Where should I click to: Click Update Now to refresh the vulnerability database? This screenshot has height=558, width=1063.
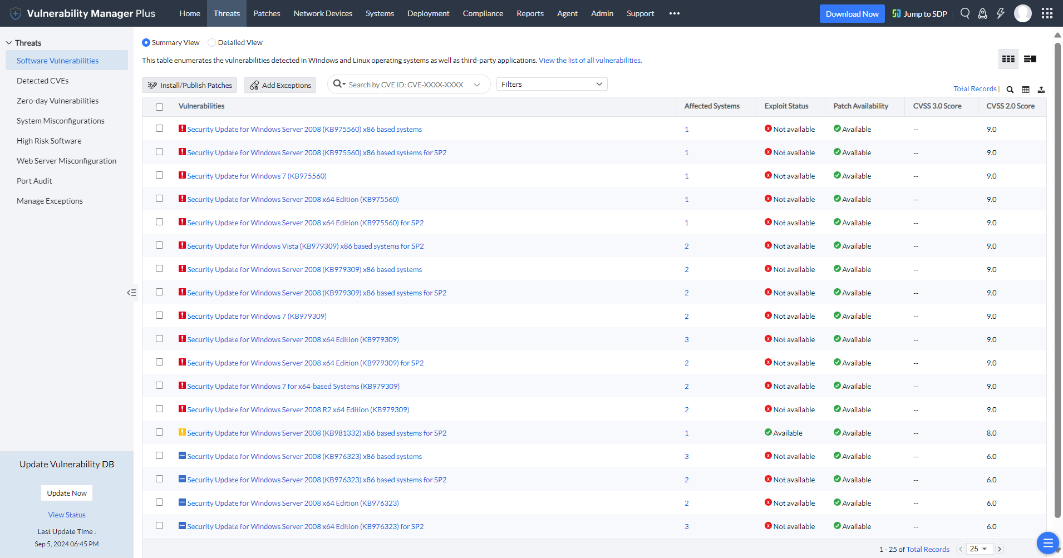(x=66, y=493)
